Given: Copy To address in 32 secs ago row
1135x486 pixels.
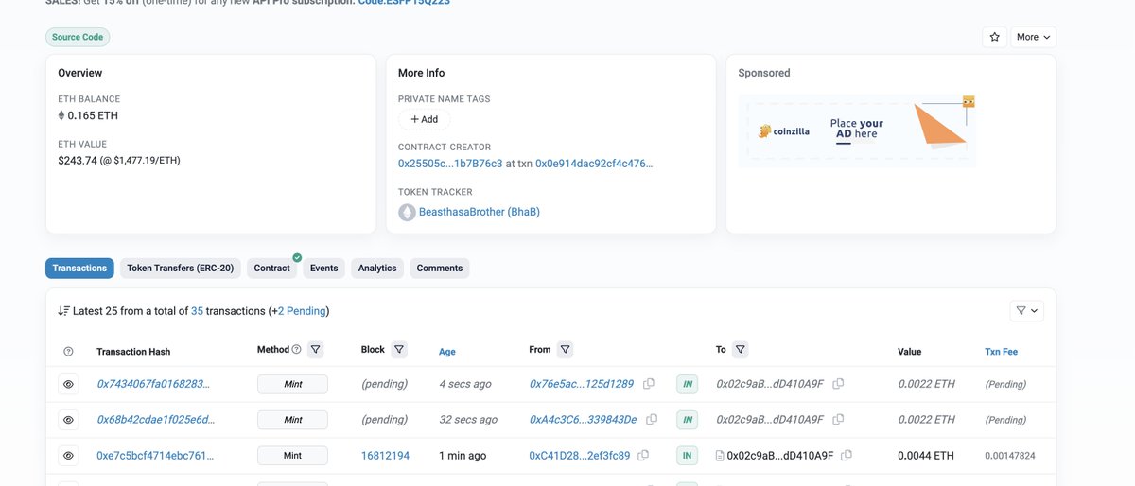Looking at the screenshot, I should (x=838, y=420).
